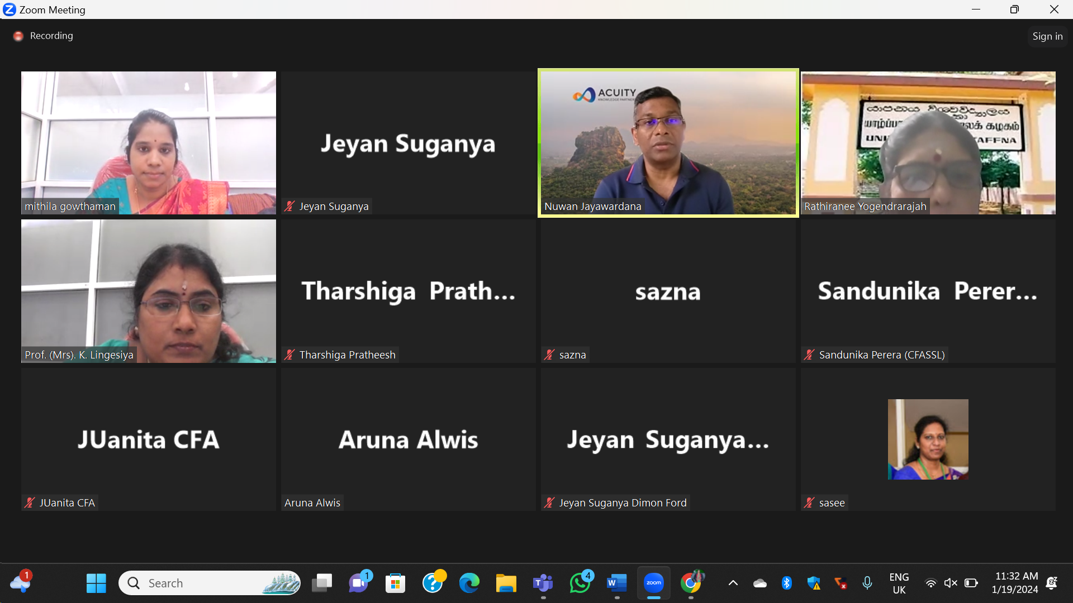Expand hidden system tray icons chevron
This screenshot has width=1073, height=603.
click(x=733, y=583)
